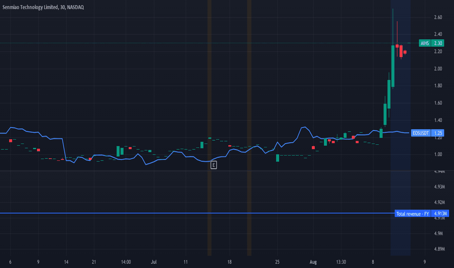Click the 4.93M revenue axis label
Image resolution: width=454 pixels, height=268 pixels.
(439, 187)
